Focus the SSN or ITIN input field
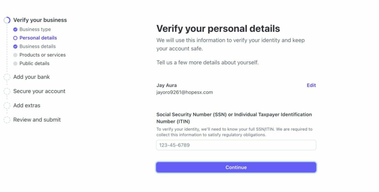379x192 pixels. [236, 145]
